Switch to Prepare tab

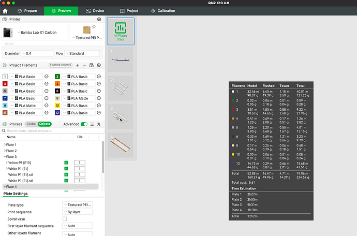tap(27, 11)
